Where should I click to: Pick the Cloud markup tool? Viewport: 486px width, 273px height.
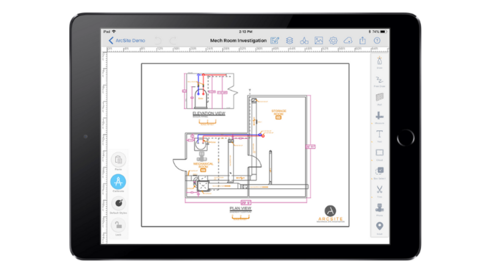[x=379, y=153]
